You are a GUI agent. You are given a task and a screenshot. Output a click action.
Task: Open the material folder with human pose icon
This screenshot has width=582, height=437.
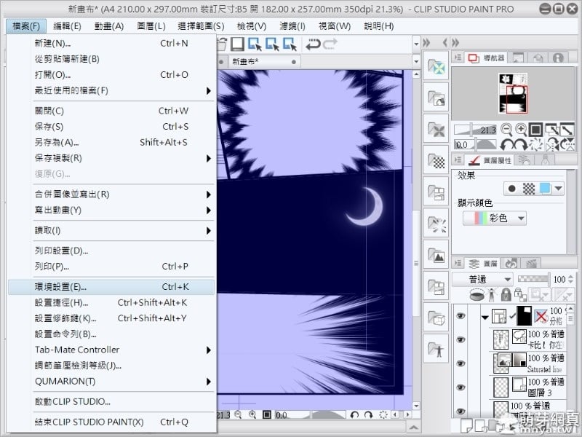pos(436,350)
